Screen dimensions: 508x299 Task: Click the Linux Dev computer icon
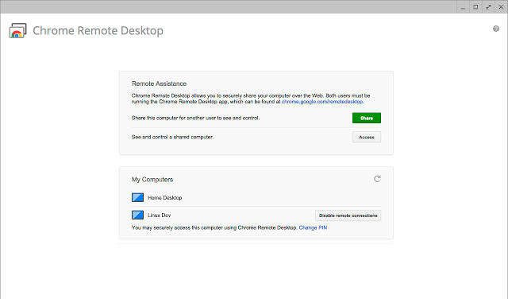coord(137,215)
